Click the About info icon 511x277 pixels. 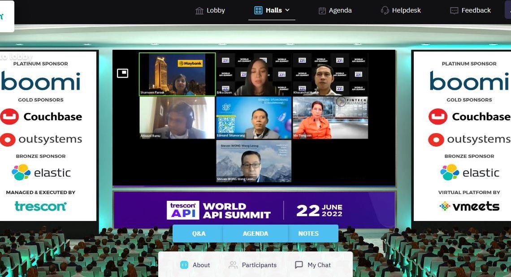tap(184, 265)
